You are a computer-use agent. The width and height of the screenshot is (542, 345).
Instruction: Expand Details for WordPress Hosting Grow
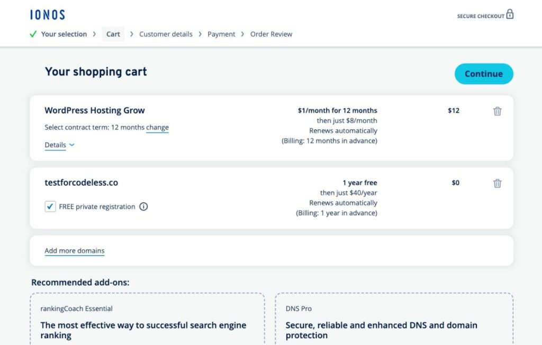(x=59, y=145)
